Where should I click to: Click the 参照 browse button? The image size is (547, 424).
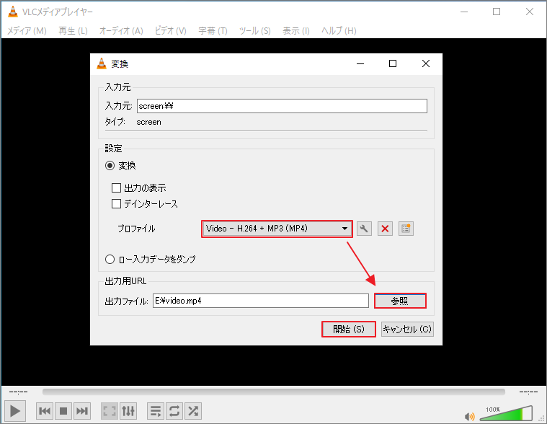[x=400, y=301]
